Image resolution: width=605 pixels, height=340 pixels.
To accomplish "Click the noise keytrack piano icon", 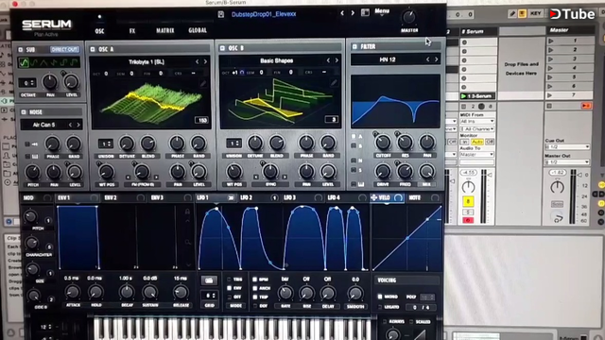I will tap(35, 157).
